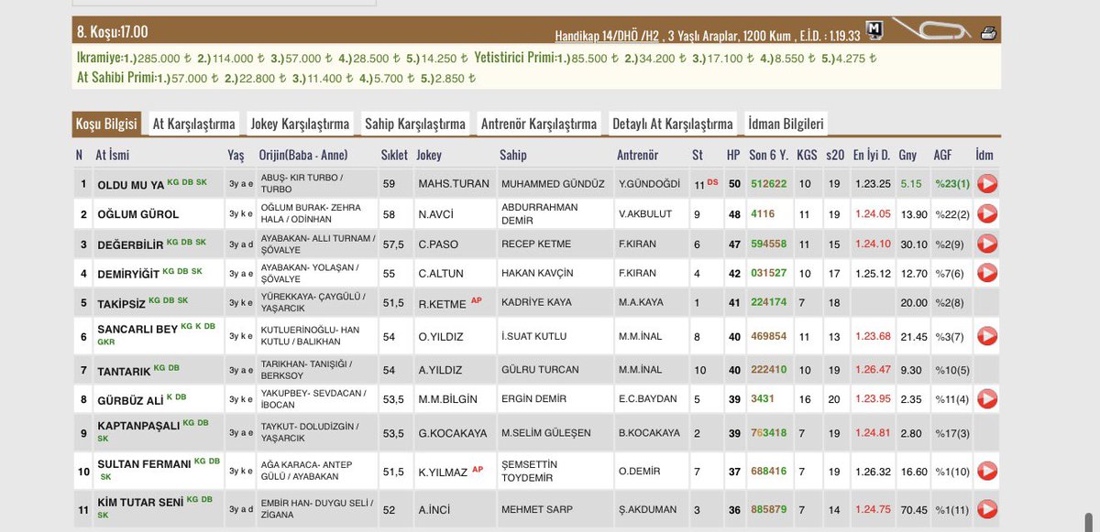Viewport: 1100px width, 532px height.
Task: Select Sahip Karşılaştırma tab
Action: (x=415, y=124)
